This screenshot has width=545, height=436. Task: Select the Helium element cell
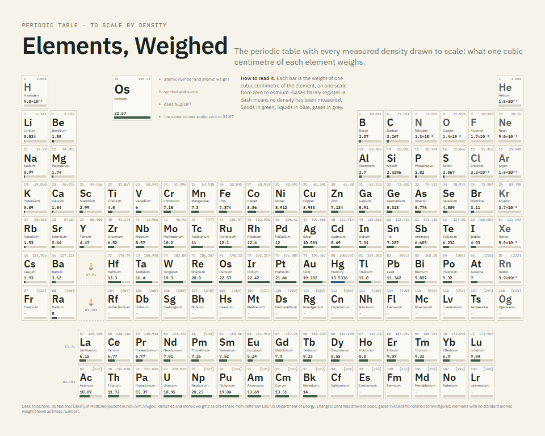tap(510, 92)
